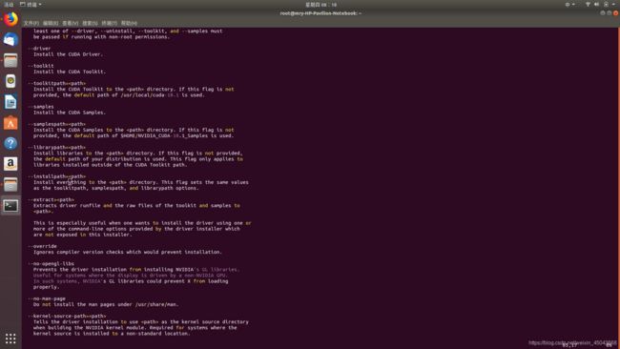Click the "--samplespath=<path>" option
This screenshot has height=349, width=620.
(56, 124)
